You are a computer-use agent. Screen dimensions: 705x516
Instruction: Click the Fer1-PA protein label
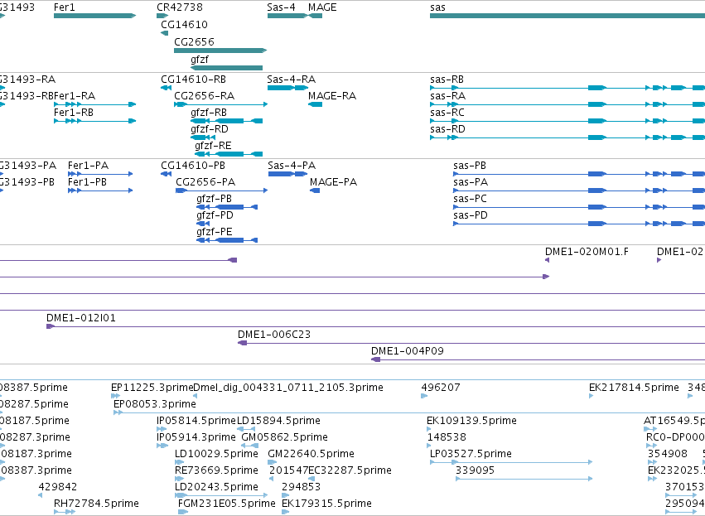[88, 166]
